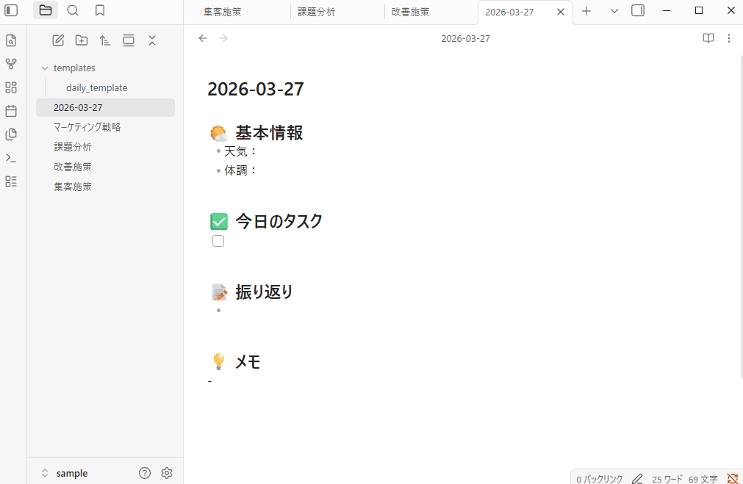Open the sort order icon in the tree toolbar
Screen dimensions: 743x484
105,40
